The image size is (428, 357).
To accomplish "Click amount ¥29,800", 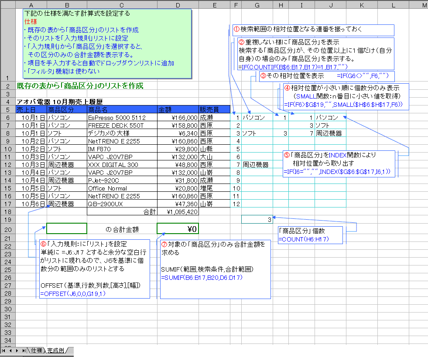I will tap(178, 149).
